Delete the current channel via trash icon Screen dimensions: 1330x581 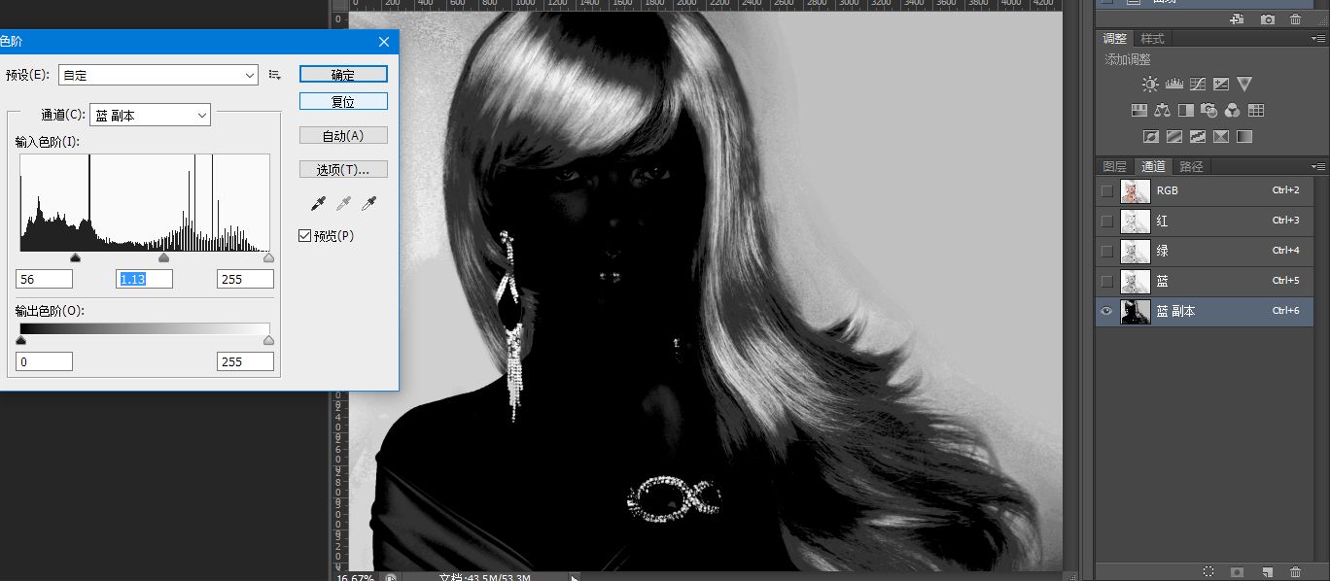[1296, 571]
